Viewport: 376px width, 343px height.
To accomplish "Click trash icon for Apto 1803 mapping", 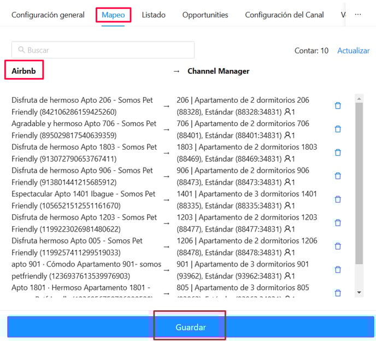I will [337, 152].
